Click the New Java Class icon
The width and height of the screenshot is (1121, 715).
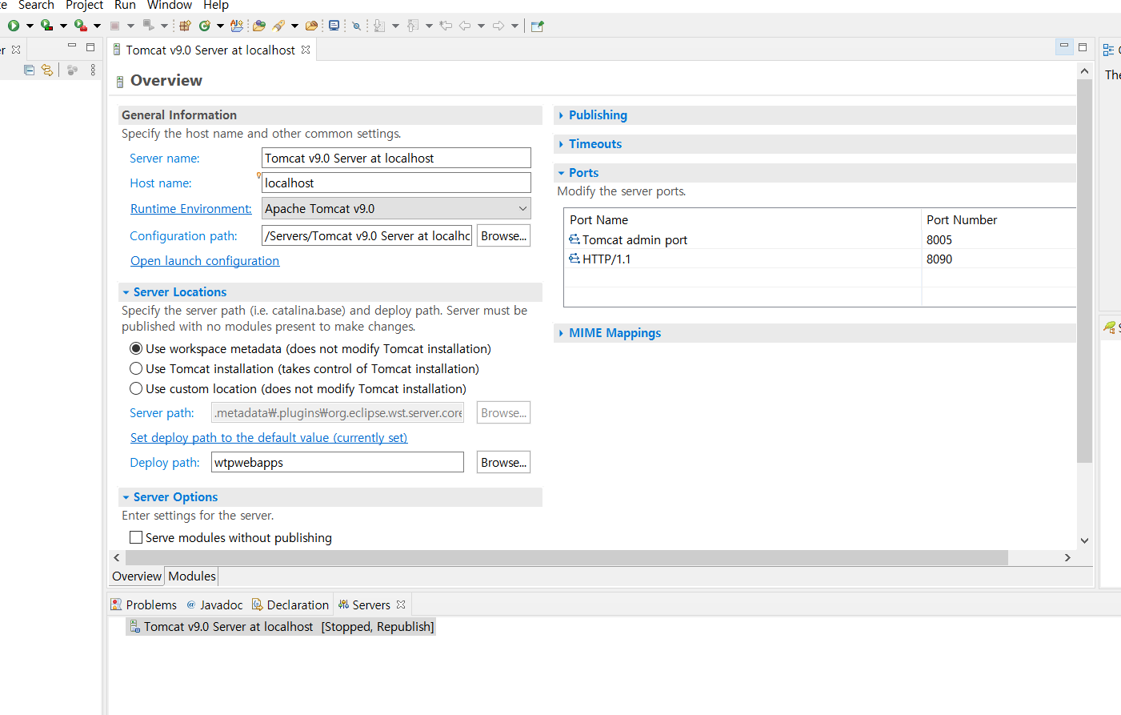pyautogui.click(x=205, y=26)
